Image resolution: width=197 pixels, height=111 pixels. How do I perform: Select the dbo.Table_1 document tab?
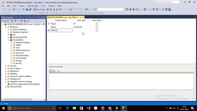coord(63,17)
